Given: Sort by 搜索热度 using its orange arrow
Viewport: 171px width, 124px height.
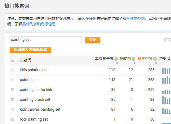Looking at the screenshot, I should (156, 63).
